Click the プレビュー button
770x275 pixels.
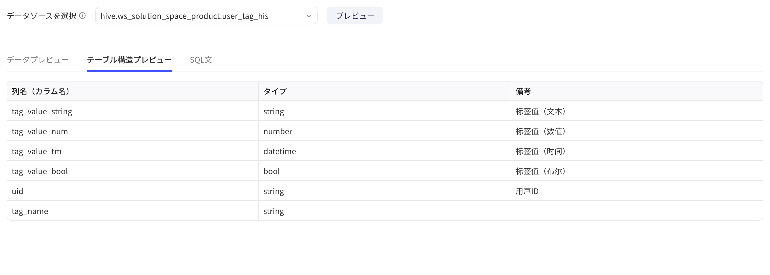tap(355, 16)
